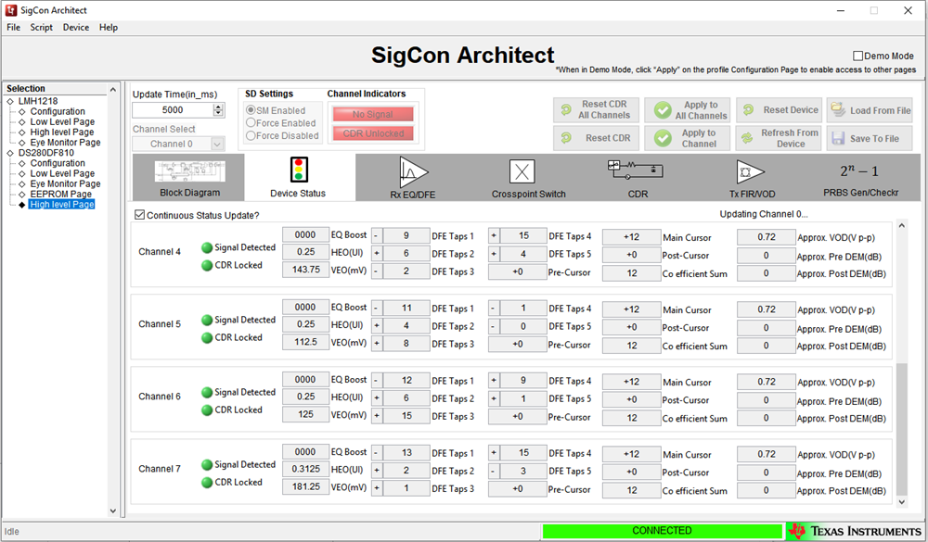Image resolution: width=928 pixels, height=542 pixels.
Task: Click the Reset Device refresh icon
Action: tap(748, 110)
